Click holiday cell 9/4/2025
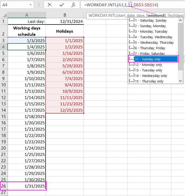Image resolution: width=185 pixels, height=196 pixels. [65, 85]
